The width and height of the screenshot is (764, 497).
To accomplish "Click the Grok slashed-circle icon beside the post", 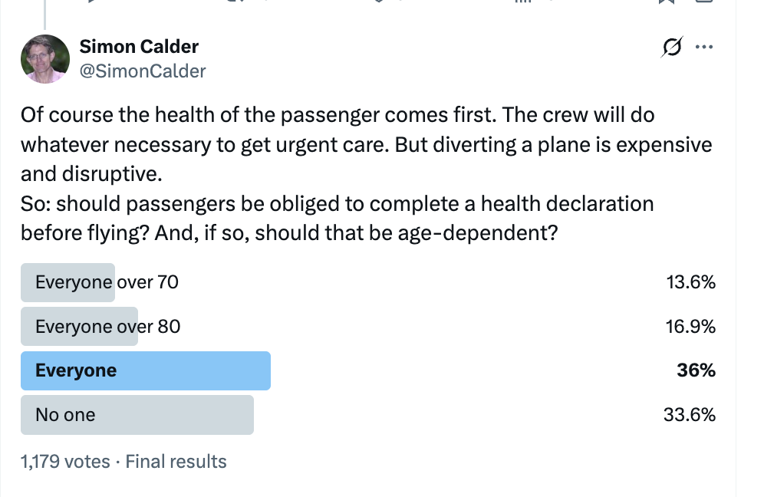I will 670,47.
